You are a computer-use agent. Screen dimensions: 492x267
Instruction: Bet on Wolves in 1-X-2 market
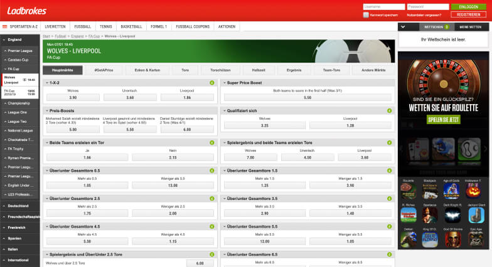(73, 98)
